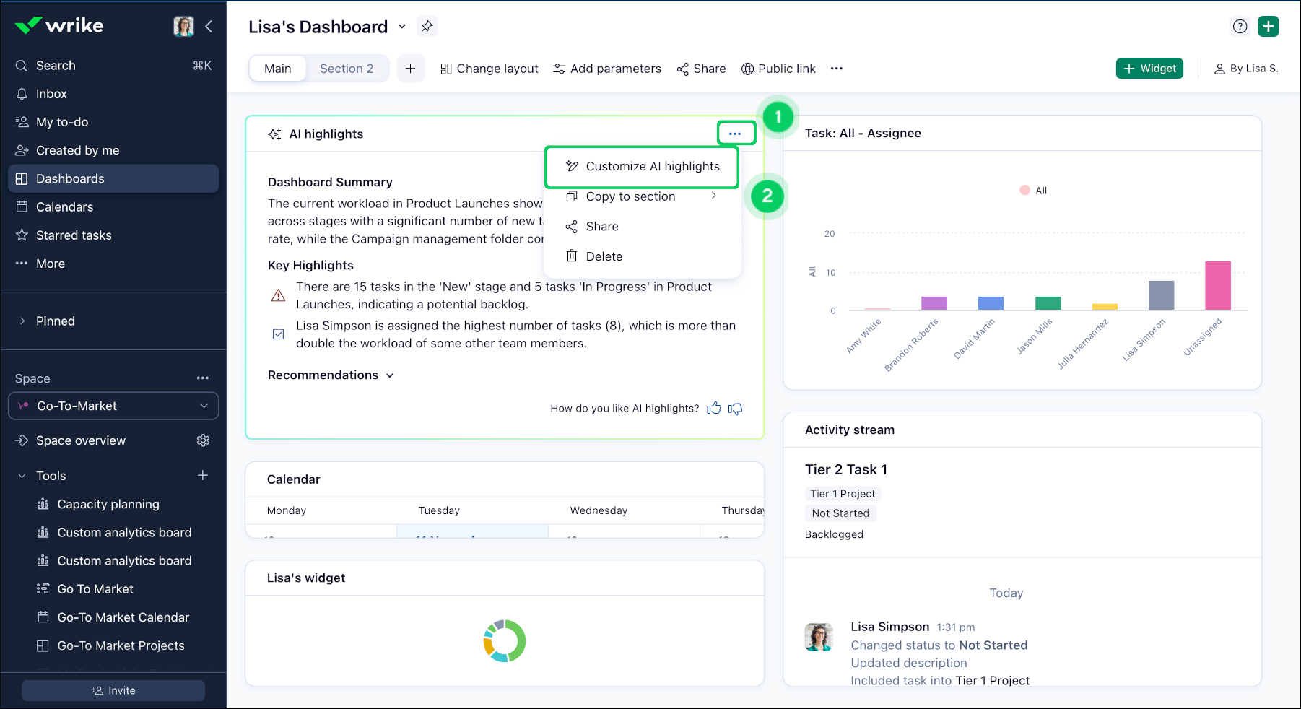This screenshot has height=709, width=1301.
Task: Click the green Widget button
Action: click(1149, 69)
